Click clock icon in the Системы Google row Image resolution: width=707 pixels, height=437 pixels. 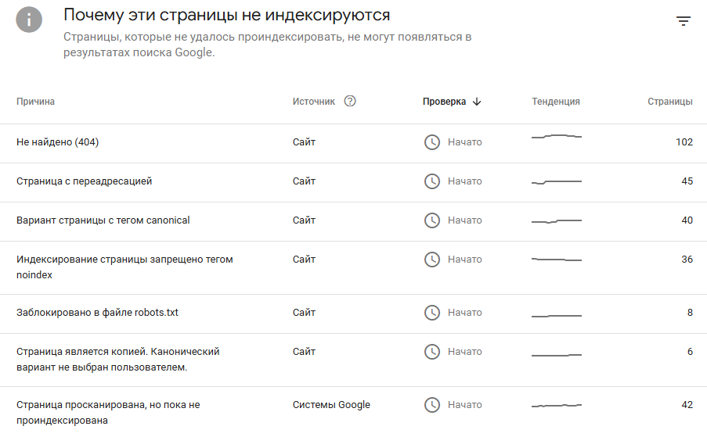click(x=432, y=405)
